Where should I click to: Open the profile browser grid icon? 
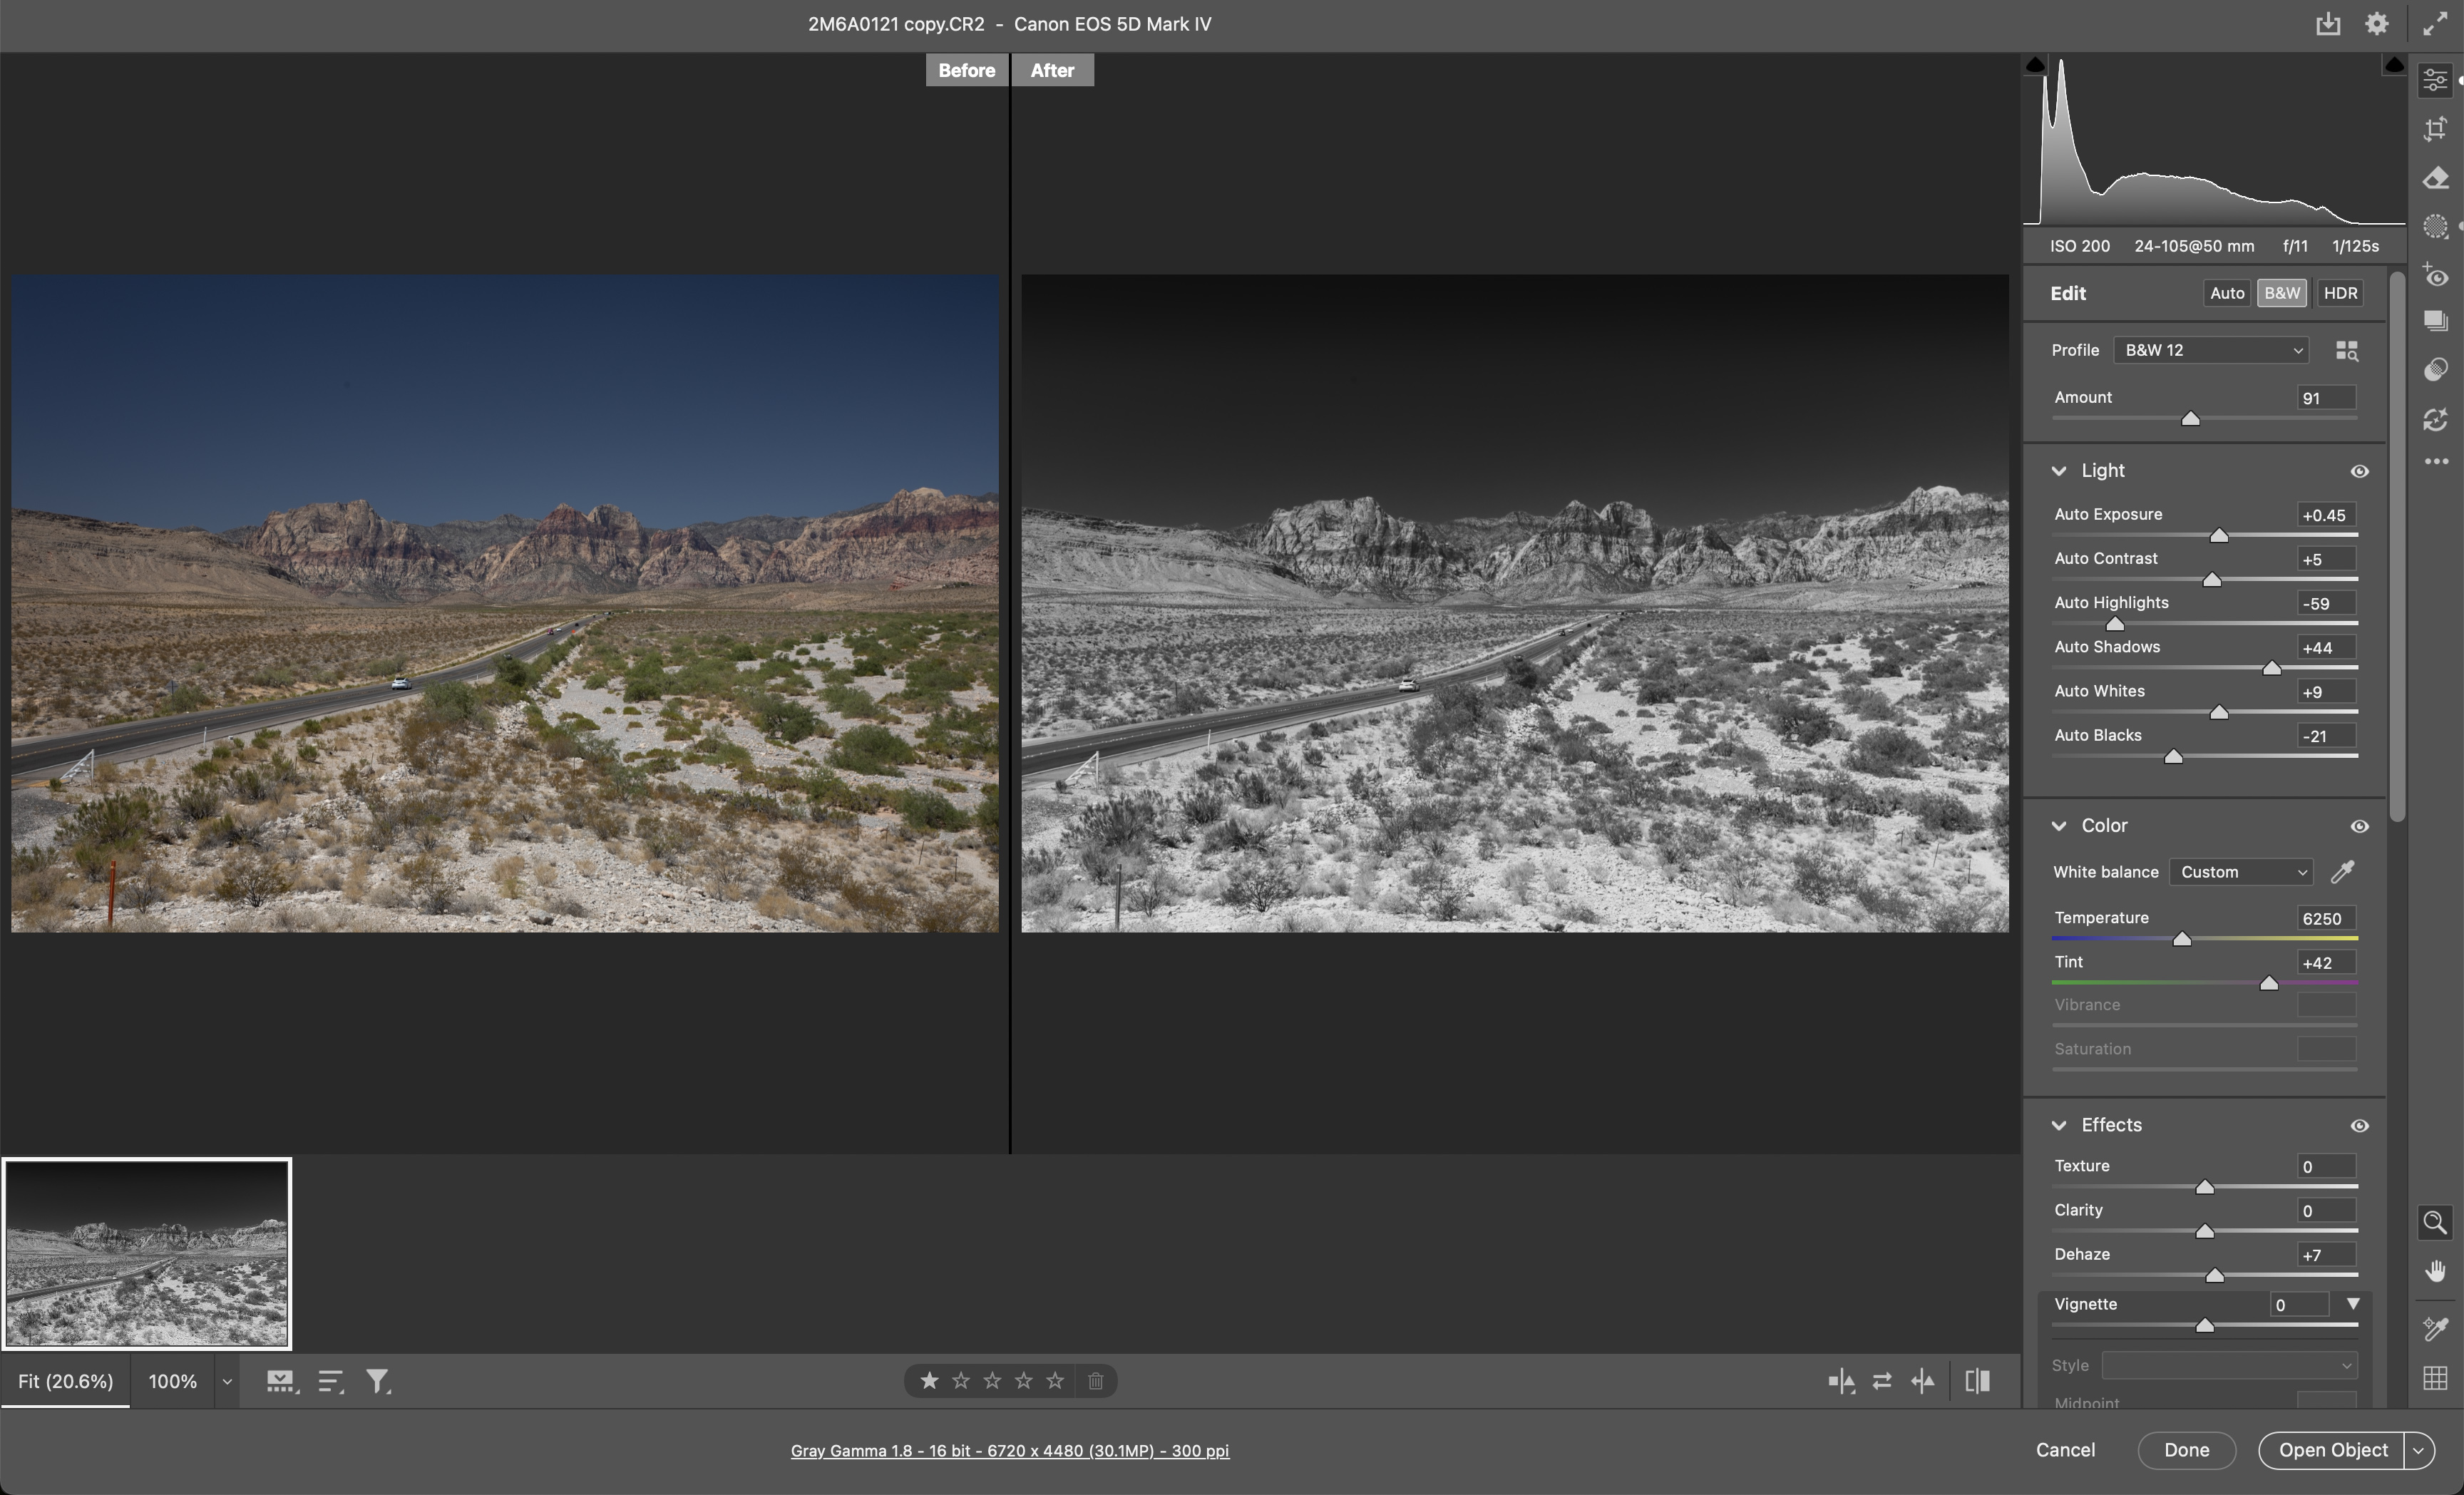pyautogui.click(x=2346, y=350)
